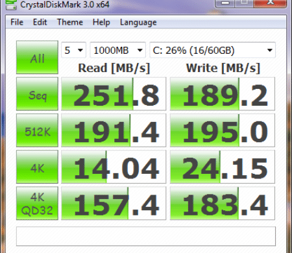292x253 pixels.
Task: Start the 512K benchmark test
Action: pyautogui.click(x=37, y=130)
